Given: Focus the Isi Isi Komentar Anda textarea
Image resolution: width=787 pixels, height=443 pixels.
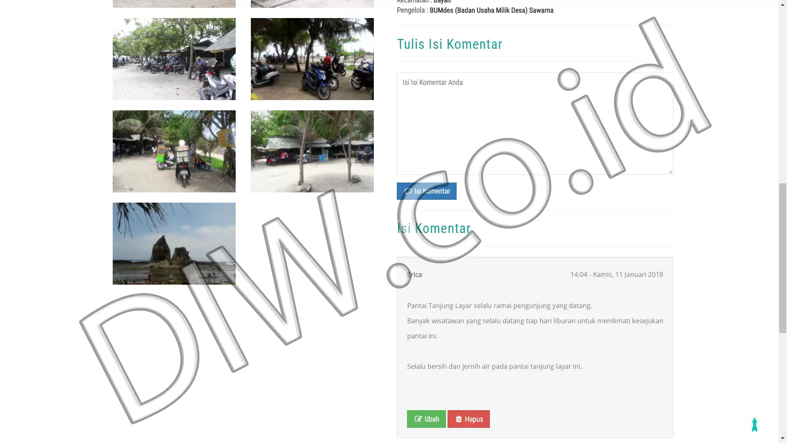Looking at the screenshot, I should pyautogui.click(x=535, y=123).
